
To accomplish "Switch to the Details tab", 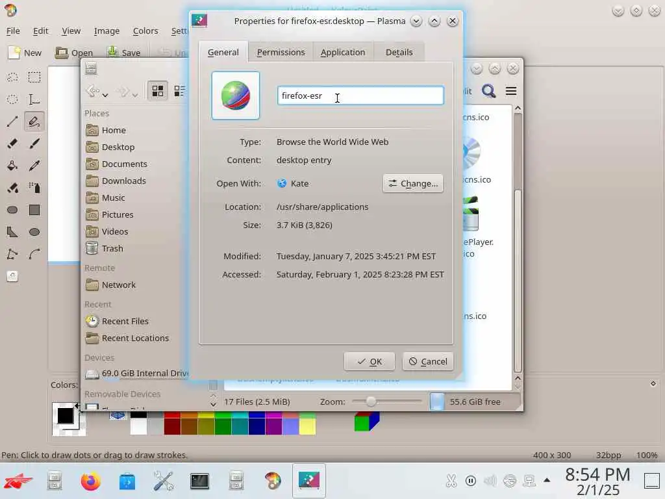I will tap(399, 52).
